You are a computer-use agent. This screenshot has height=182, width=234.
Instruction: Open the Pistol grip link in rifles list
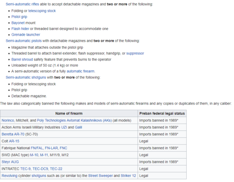click(19, 17)
